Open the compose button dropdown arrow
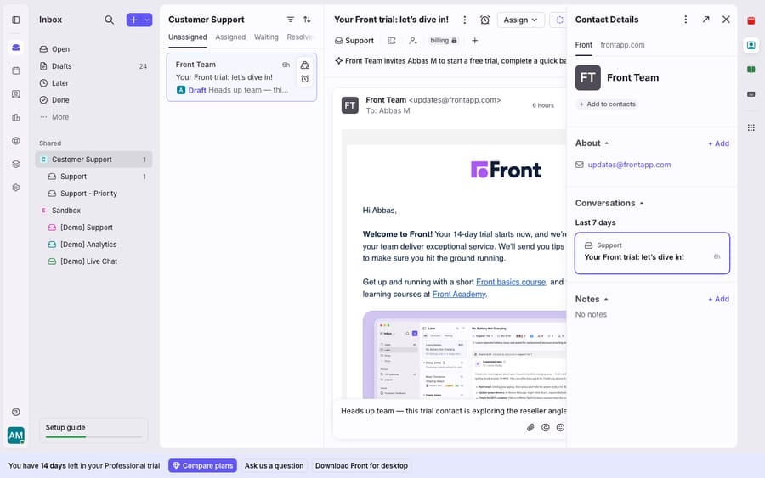Viewport: 765px width, 478px height. pyautogui.click(x=147, y=20)
